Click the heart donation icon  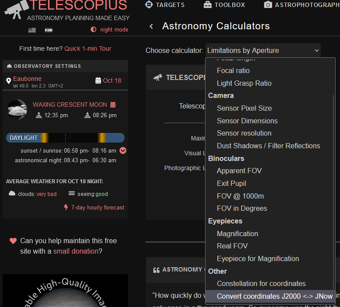tap(13, 241)
